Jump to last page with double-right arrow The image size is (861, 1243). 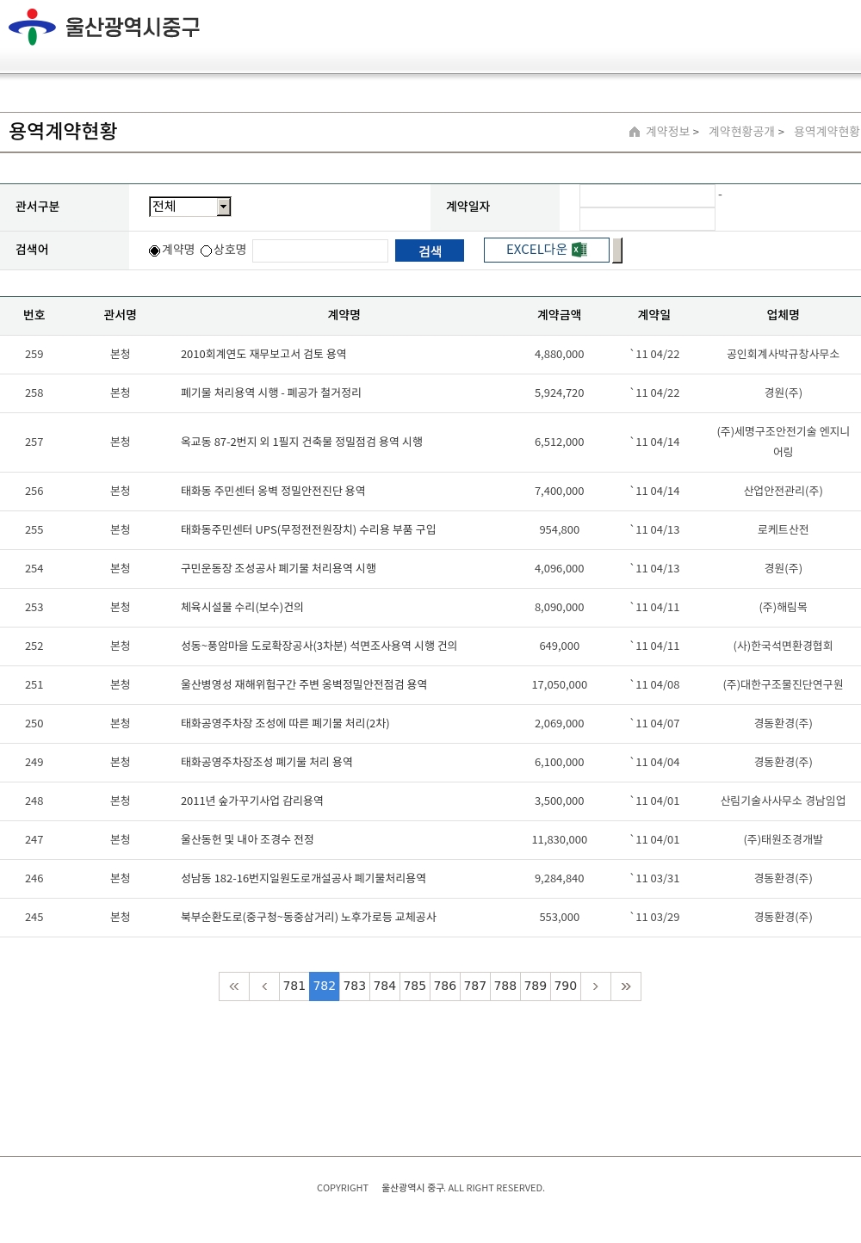tap(626, 986)
